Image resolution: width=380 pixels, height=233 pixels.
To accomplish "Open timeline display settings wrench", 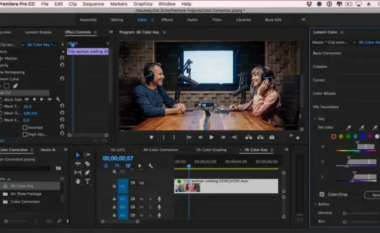I will coord(150,165).
